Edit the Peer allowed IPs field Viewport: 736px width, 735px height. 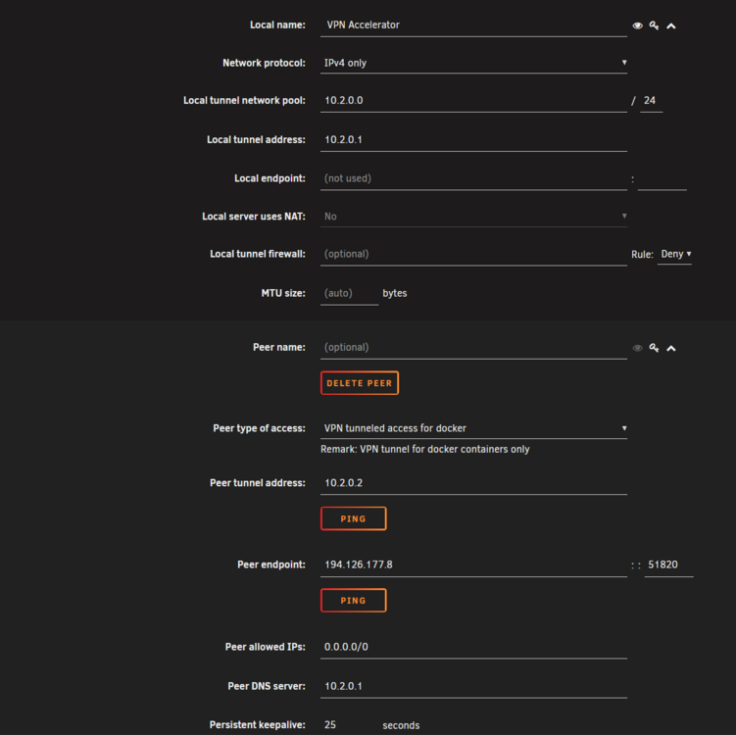click(x=473, y=647)
